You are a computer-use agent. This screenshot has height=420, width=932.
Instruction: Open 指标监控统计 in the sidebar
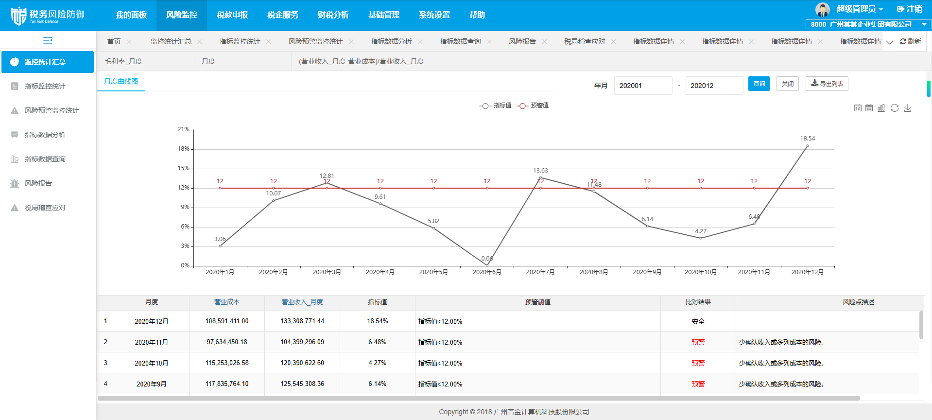click(48, 86)
